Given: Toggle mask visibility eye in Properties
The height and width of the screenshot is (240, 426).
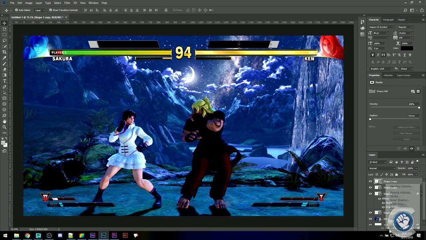Looking at the screenshot, I should tap(412, 148).
